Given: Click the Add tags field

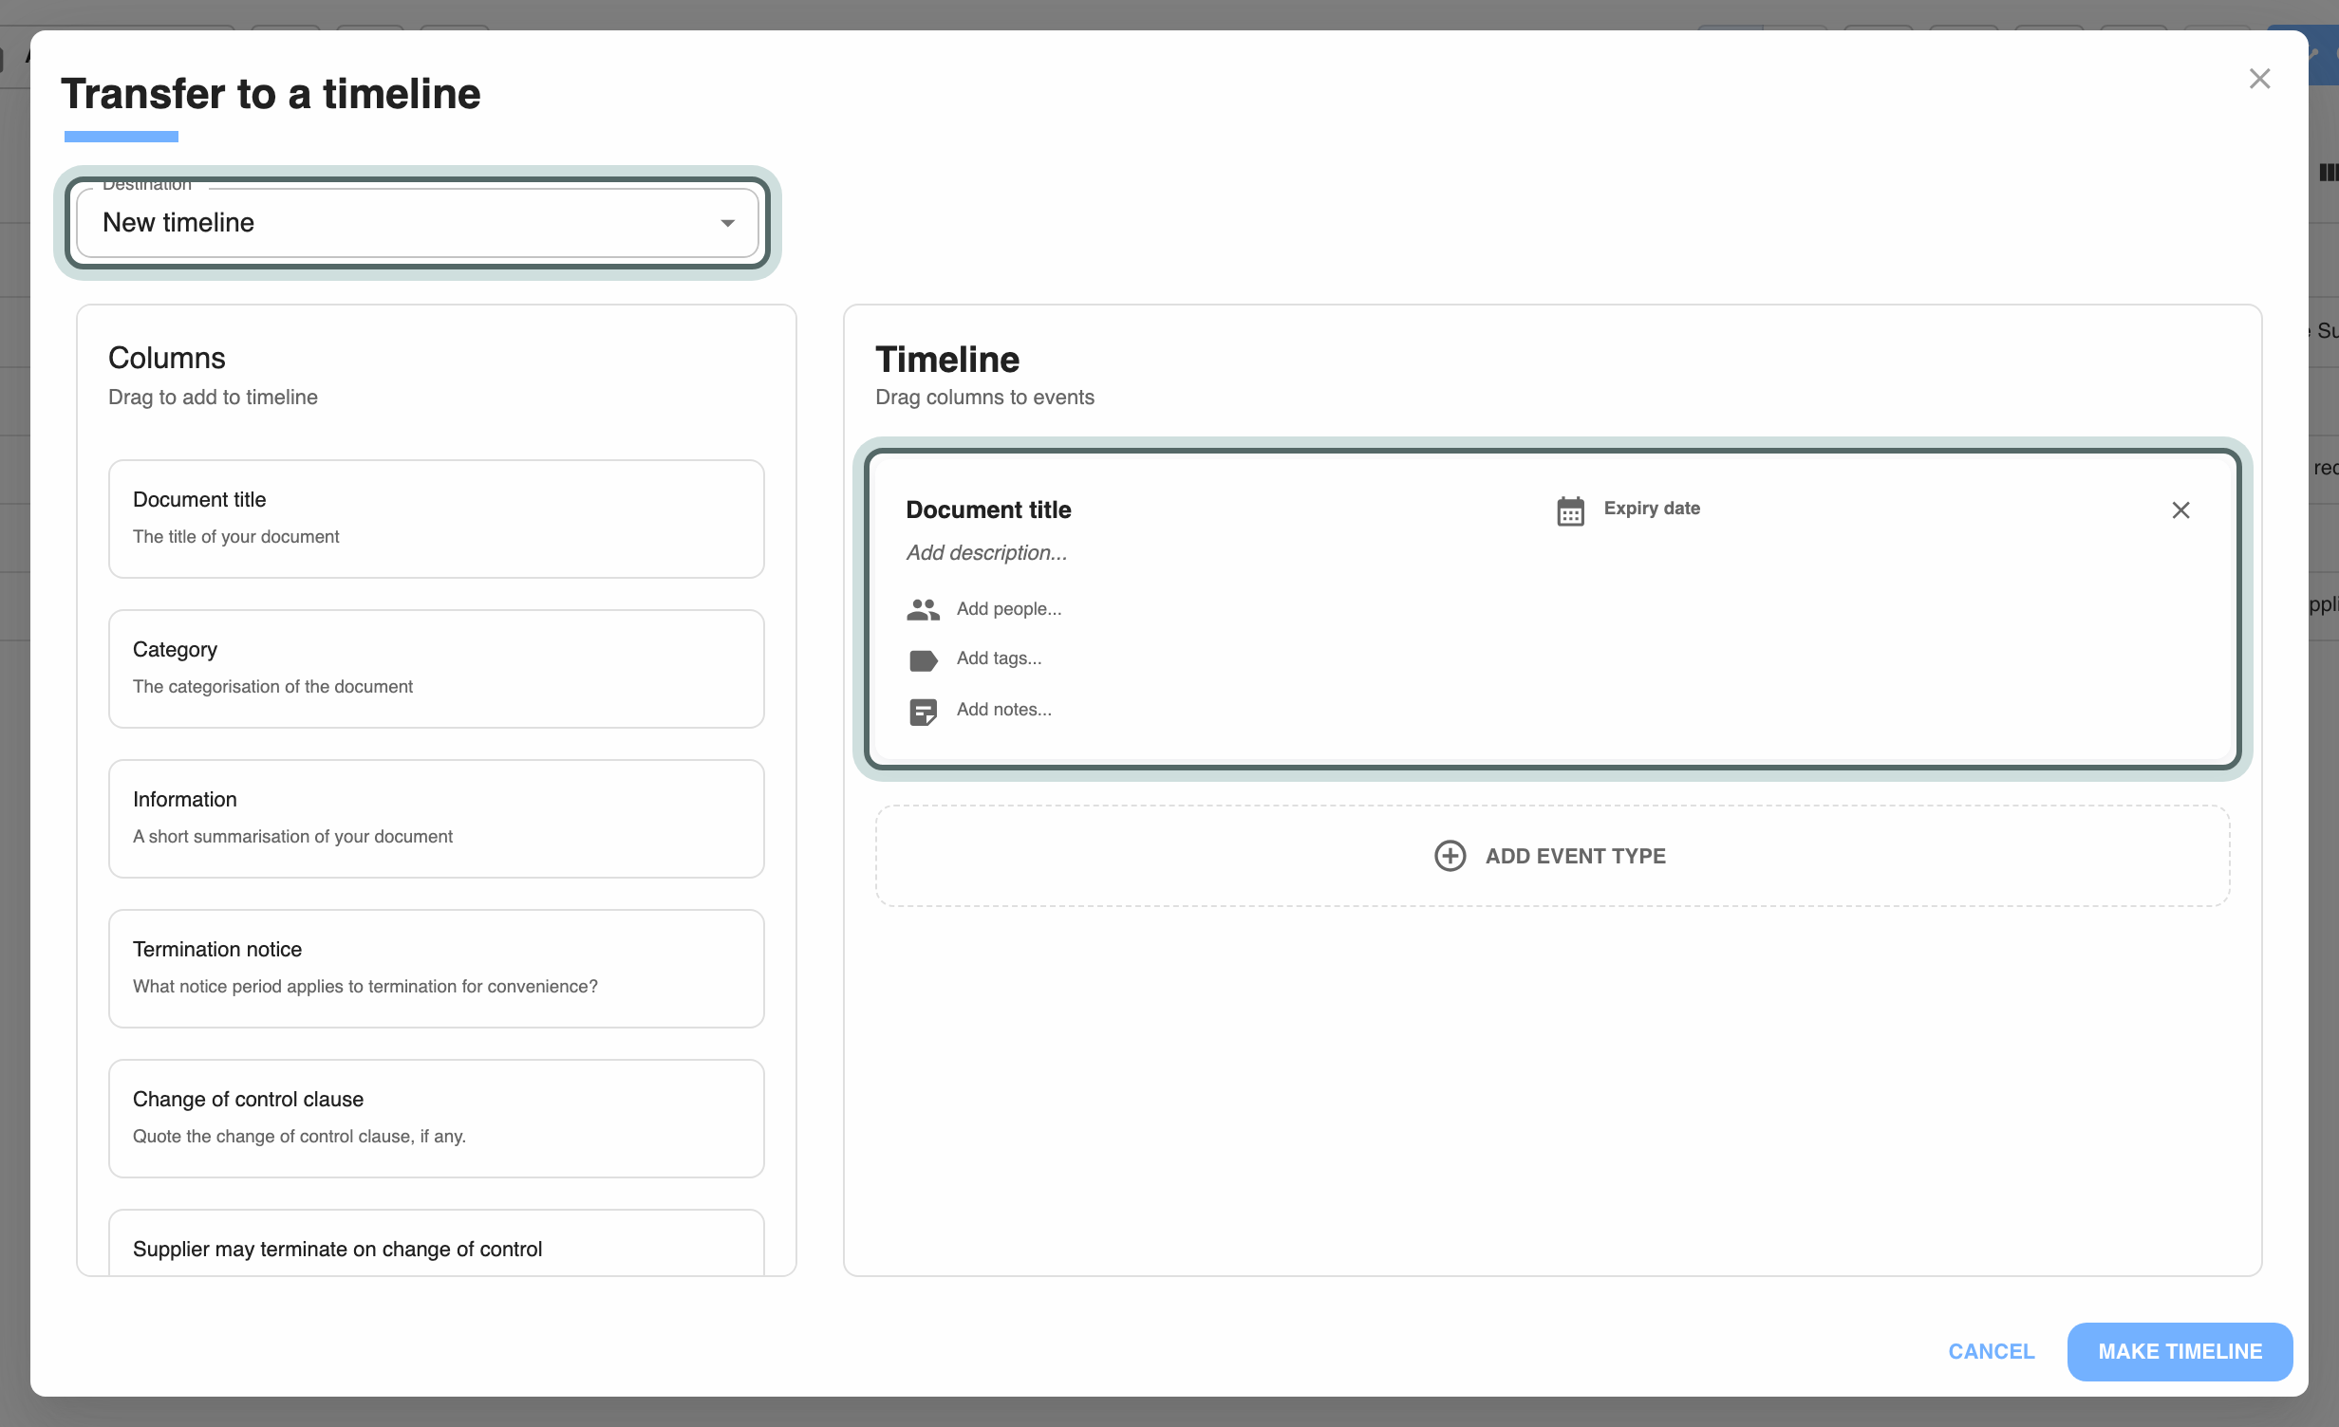Looking at the screenshot, I should point(999,658).
